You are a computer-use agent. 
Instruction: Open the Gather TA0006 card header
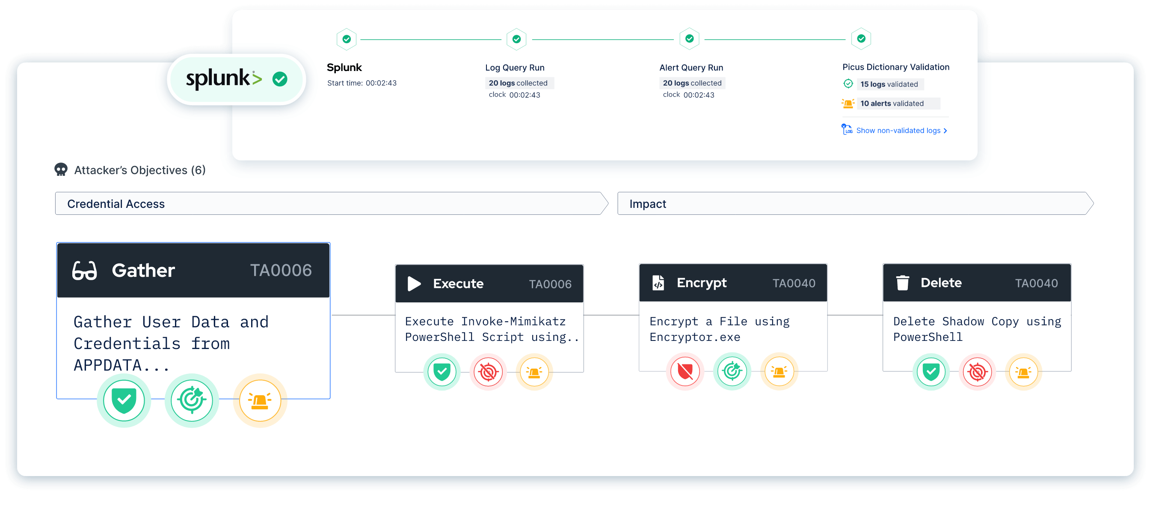pos(193,270)
